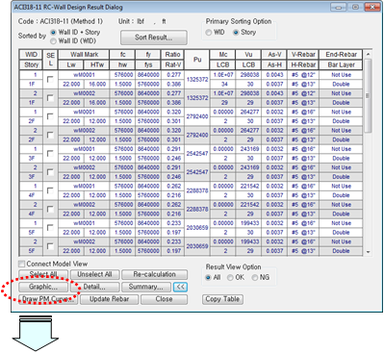The width and height of the screenshot is (384, 353).
Task: Choose Story as primary sorting option
Action: (x=236, y=33)
